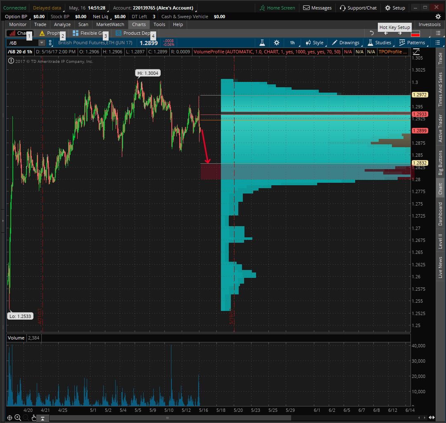Viewport: 446px width, 423px height.
Task: Click the crosshair pointer icon at bottom
Action: coord(9,418)
